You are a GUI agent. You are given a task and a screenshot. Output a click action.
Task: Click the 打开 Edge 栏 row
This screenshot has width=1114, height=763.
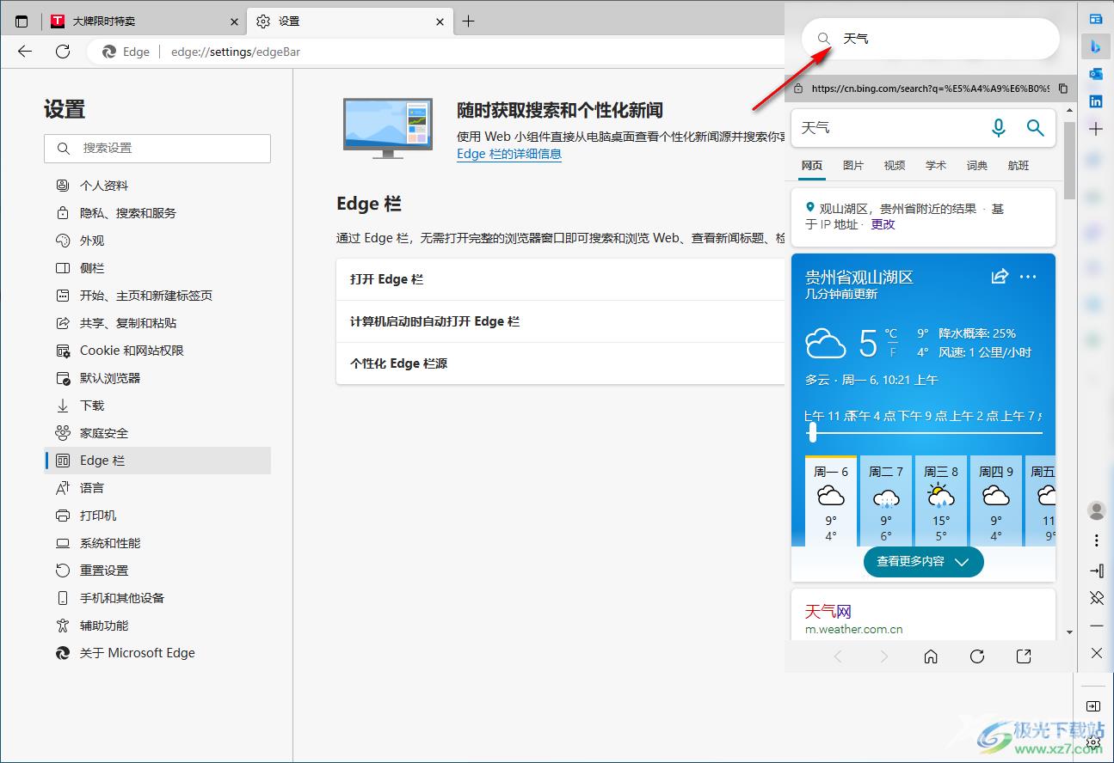coord(561,279)
